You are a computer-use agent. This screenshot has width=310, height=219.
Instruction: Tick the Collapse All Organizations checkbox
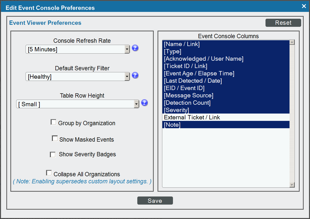49,173
